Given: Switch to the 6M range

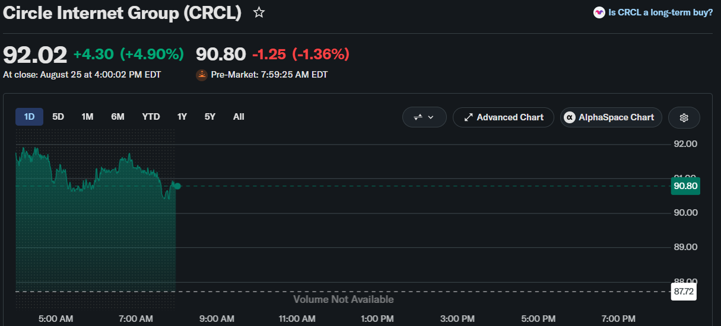Looking at the screenshot, I should coord(117,117).
